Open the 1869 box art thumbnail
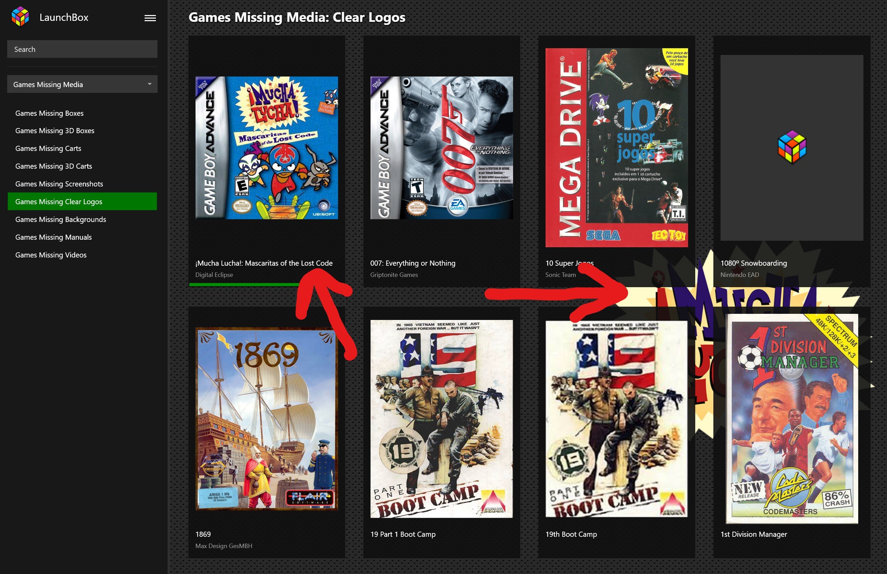887x574 pixels. 267,419
